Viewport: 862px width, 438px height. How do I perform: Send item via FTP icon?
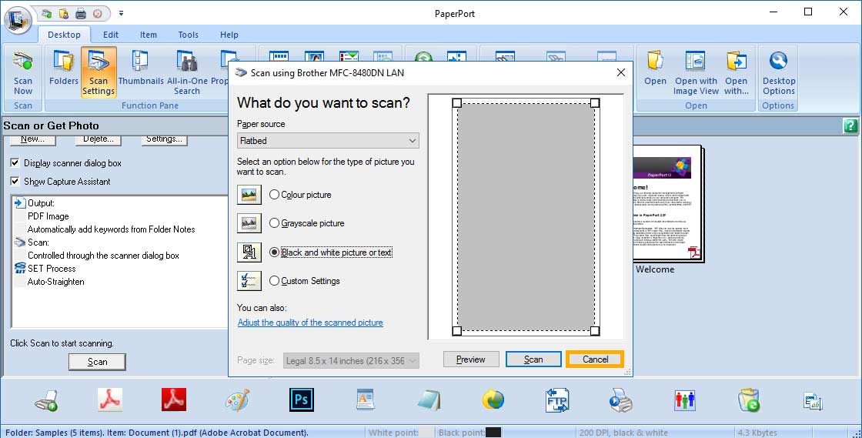(x=557, y=400)
